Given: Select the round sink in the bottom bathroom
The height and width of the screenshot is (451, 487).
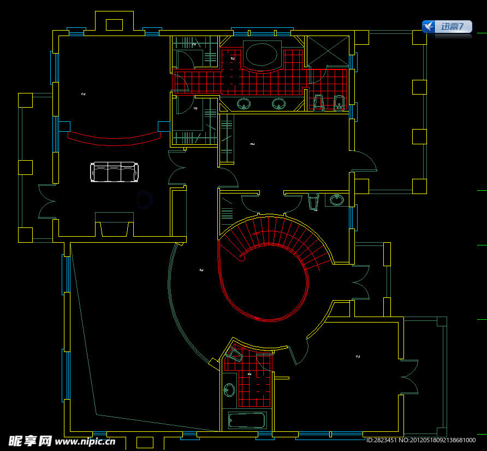Looking at the screenshot, I should tap(229, 390).
